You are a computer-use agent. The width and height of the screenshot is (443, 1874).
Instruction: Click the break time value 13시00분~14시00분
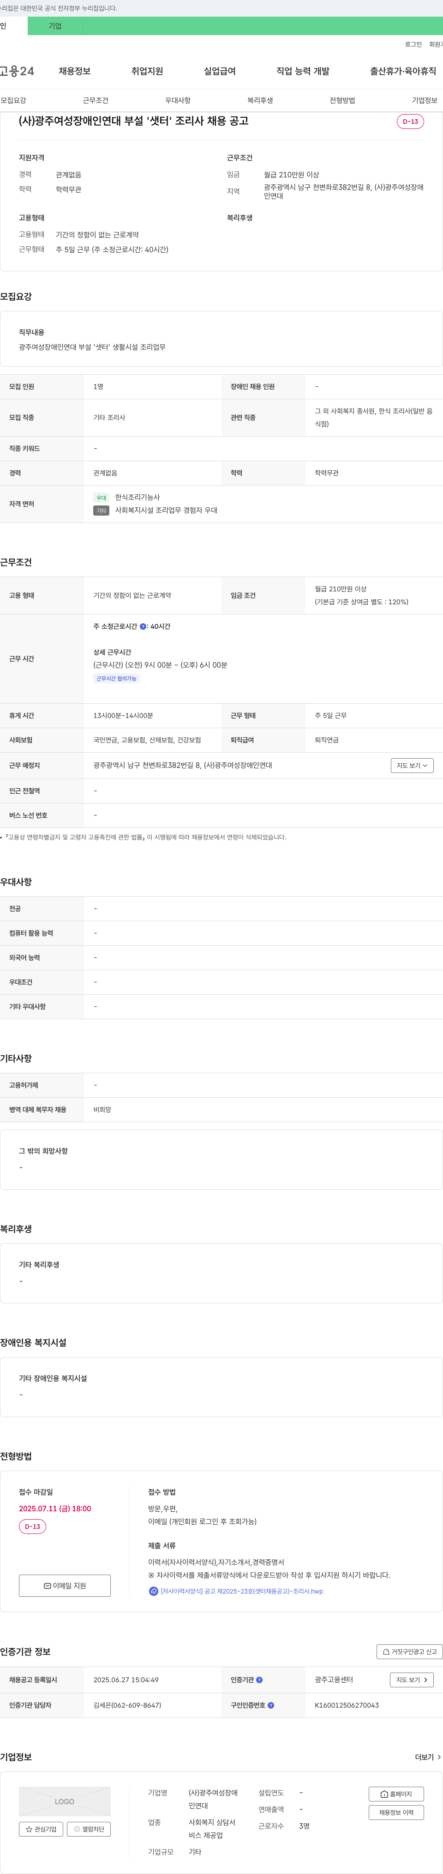click(x=123, y=716)
